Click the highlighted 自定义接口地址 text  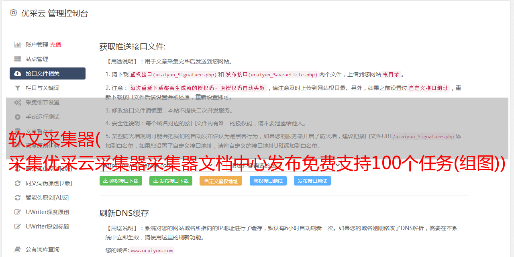(x=428, y=88)
